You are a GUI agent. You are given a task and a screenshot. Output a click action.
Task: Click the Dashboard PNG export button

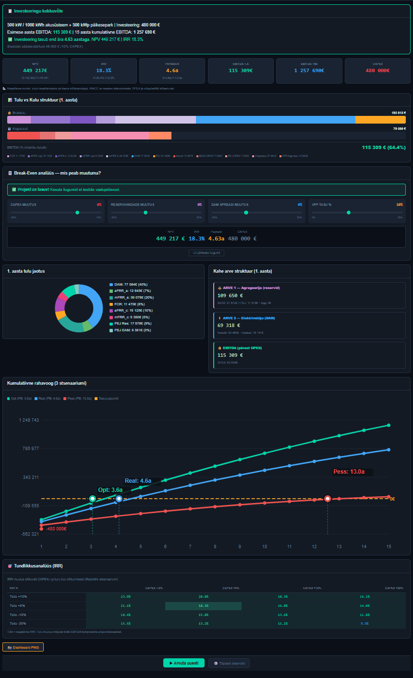click(x=23, y=647)
